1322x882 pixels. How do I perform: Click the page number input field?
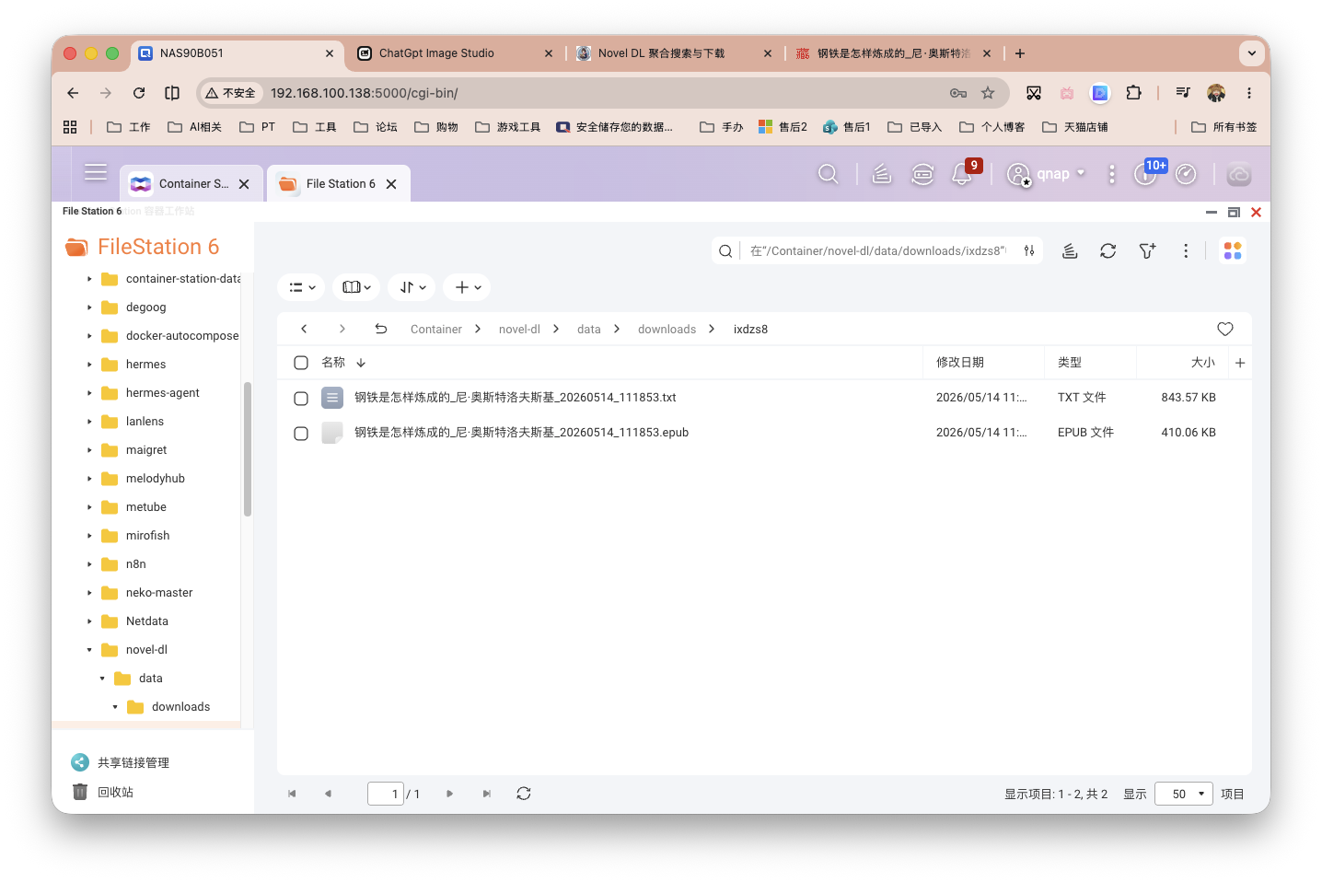[x=386, y=794]
